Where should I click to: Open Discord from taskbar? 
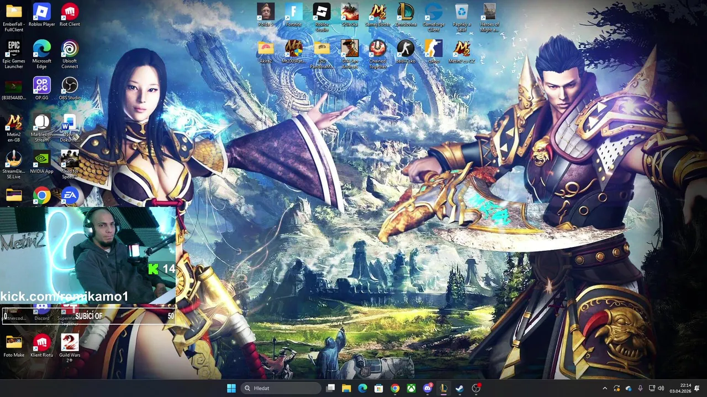tap(428, 388)
